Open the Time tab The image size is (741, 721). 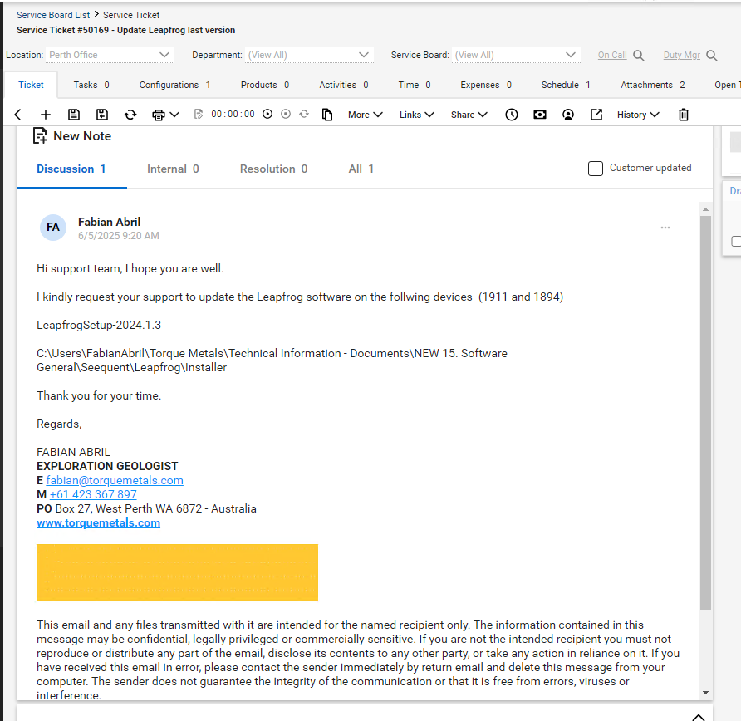[414, 85]
